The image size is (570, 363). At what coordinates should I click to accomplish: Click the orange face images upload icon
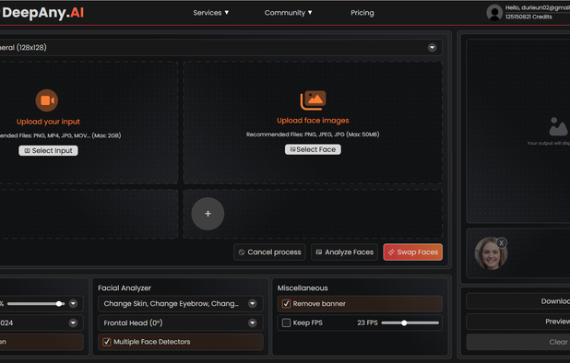click(x=313, y=100)
